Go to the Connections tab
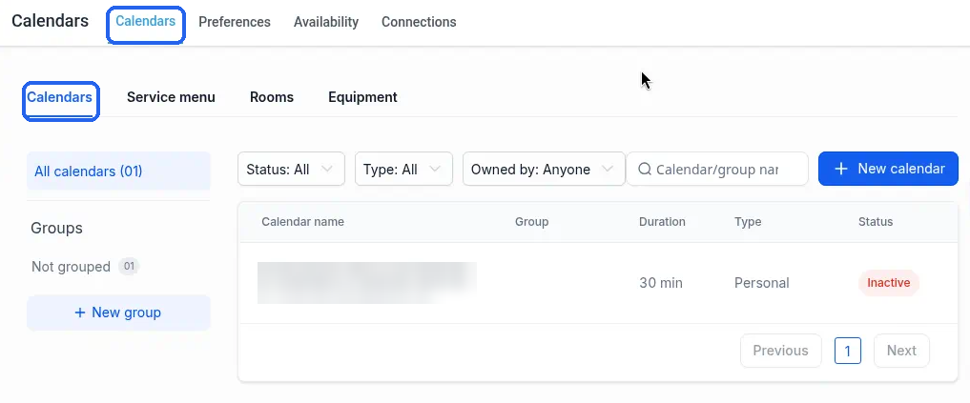The width and height of the screenshot is (970, 403). point(419,22)
